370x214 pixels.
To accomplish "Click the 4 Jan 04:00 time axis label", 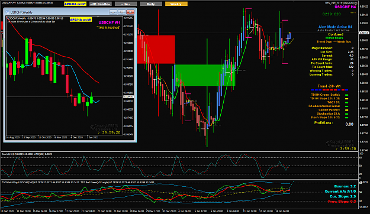I will point(184,211).
